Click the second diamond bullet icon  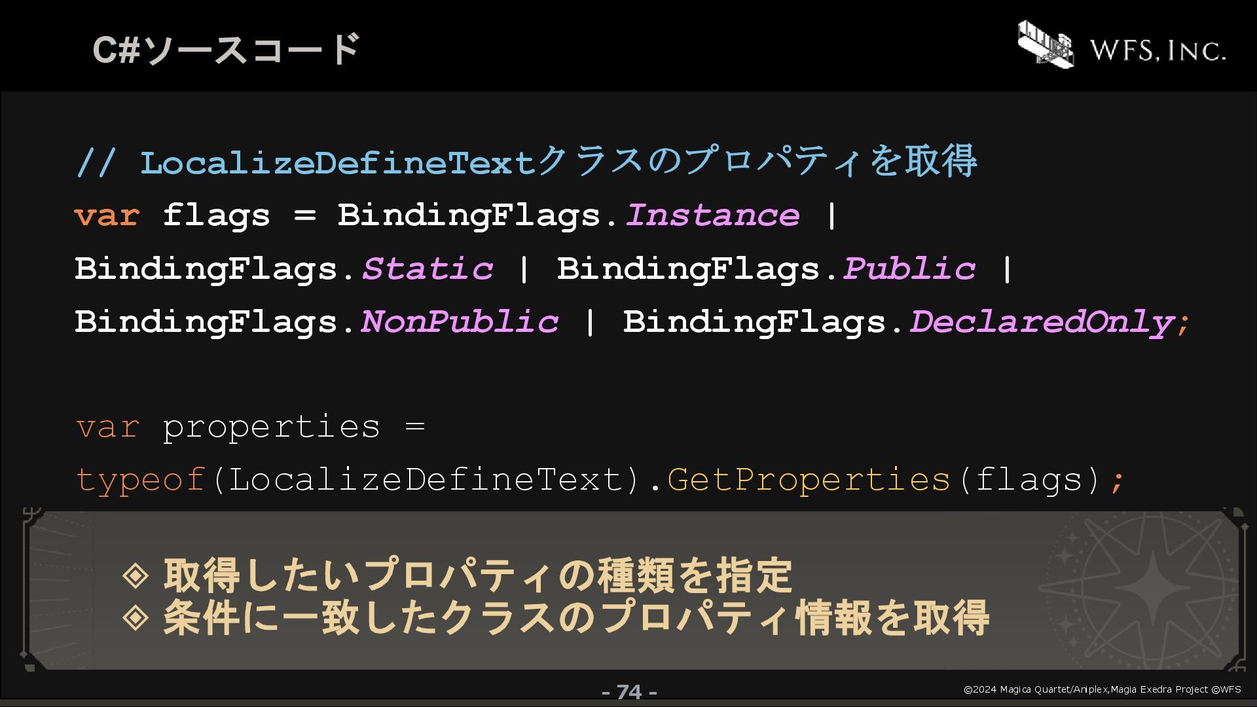point(136,617)
